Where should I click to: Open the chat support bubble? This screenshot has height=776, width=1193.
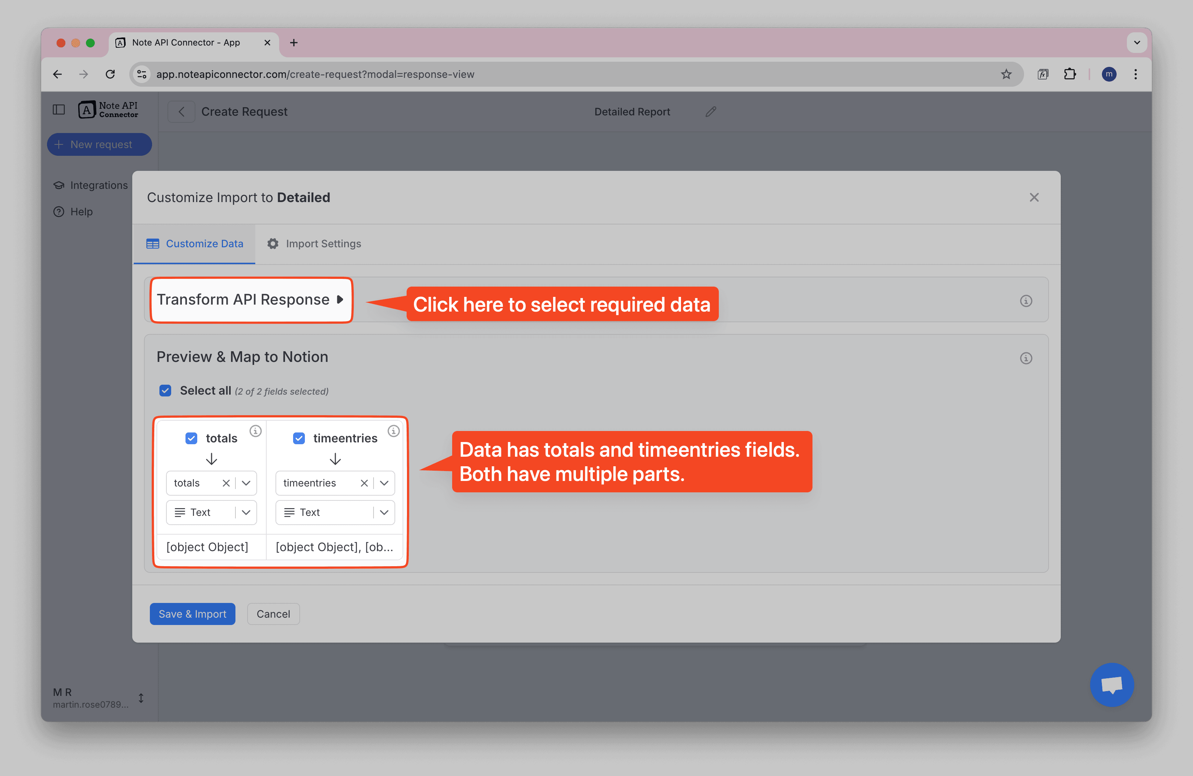point(1111,684)
